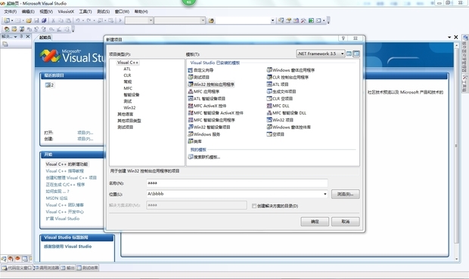The width and height of the screenshot is (469, 279).
Task: Select the Win32 项目 template
Action: click(x=280, y=120)
